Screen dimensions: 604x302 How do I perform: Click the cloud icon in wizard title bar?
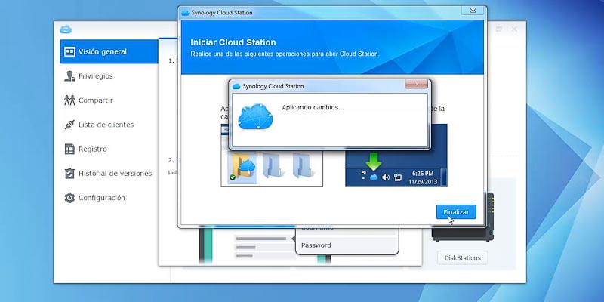click(x=185, y=13)
